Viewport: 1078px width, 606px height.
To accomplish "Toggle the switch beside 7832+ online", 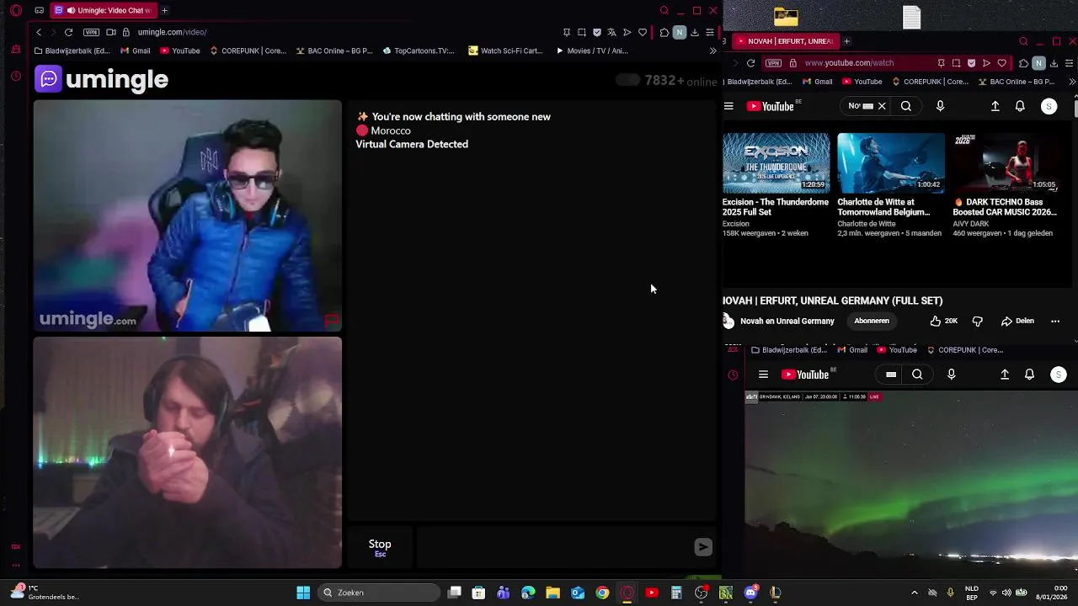I will pyautogui.click(x=627, y=80).
